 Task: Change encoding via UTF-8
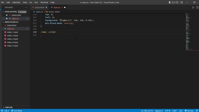coord(168,111)
